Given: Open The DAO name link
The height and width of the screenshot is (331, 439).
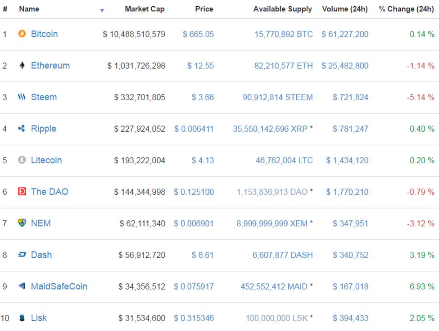Looking at the screenshot, I should [50, 192].
